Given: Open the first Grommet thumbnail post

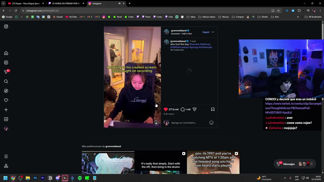Looking at the screenshot, I should [x=108, y=163].
